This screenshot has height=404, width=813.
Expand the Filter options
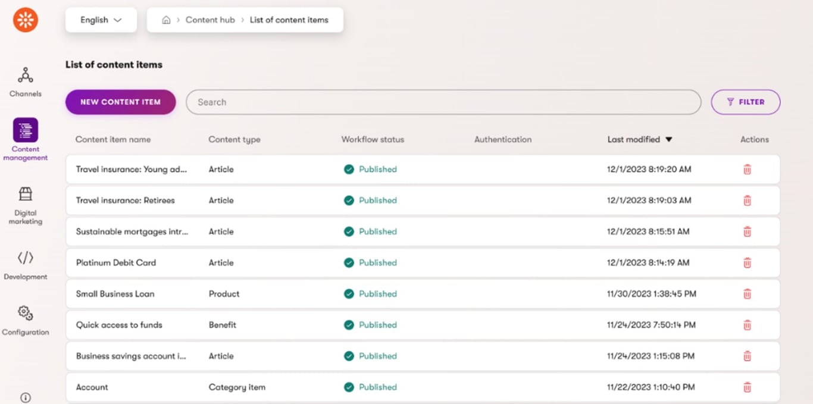[x=745, y=102]
